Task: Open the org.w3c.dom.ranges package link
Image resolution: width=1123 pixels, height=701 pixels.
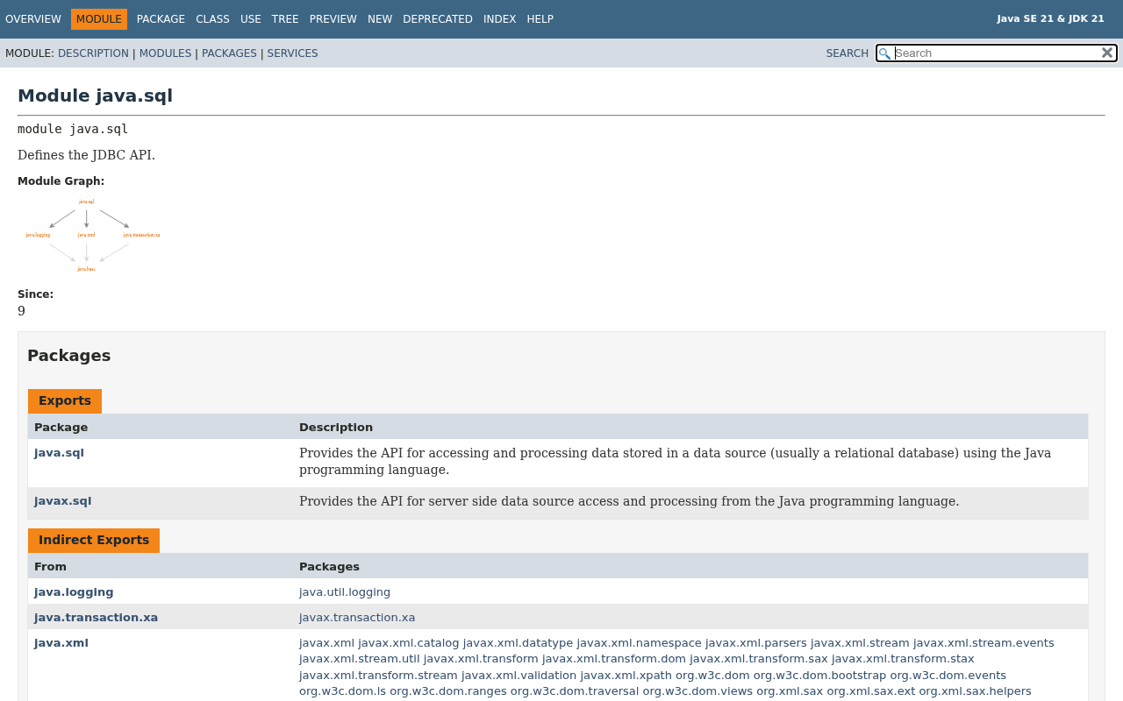Action: (448, 691)
